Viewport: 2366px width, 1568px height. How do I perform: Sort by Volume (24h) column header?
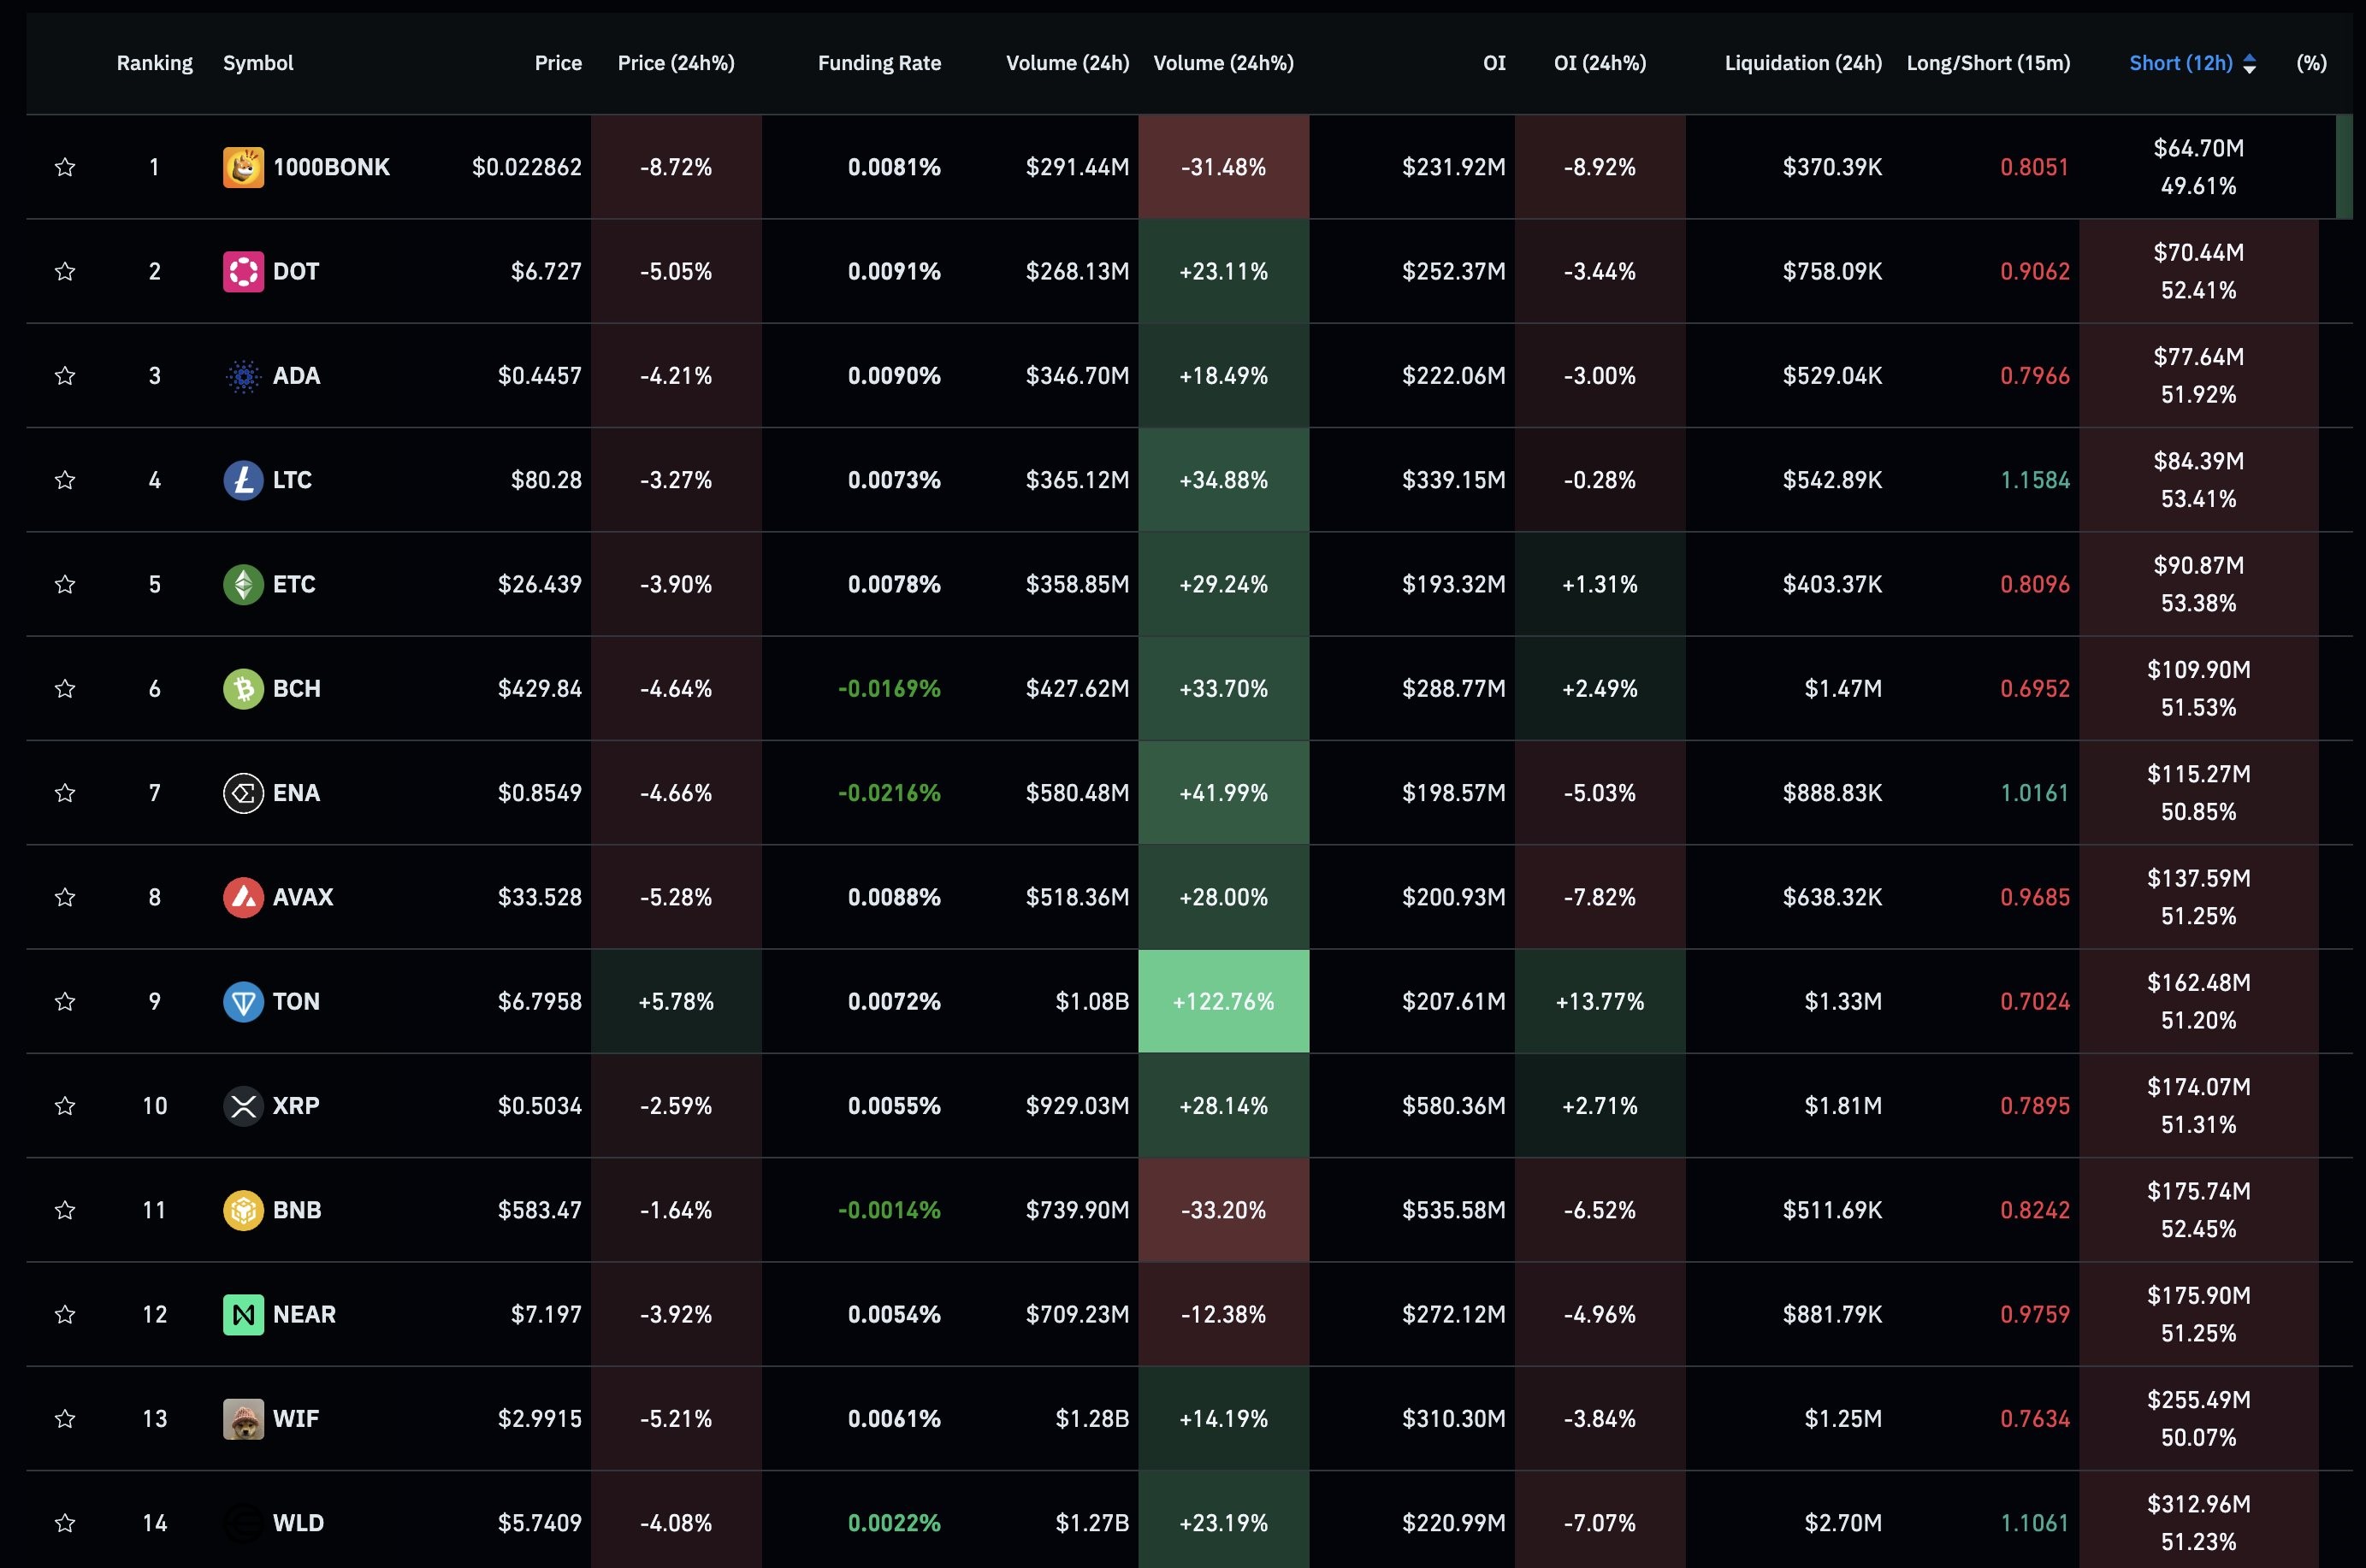pos(1068,63)
